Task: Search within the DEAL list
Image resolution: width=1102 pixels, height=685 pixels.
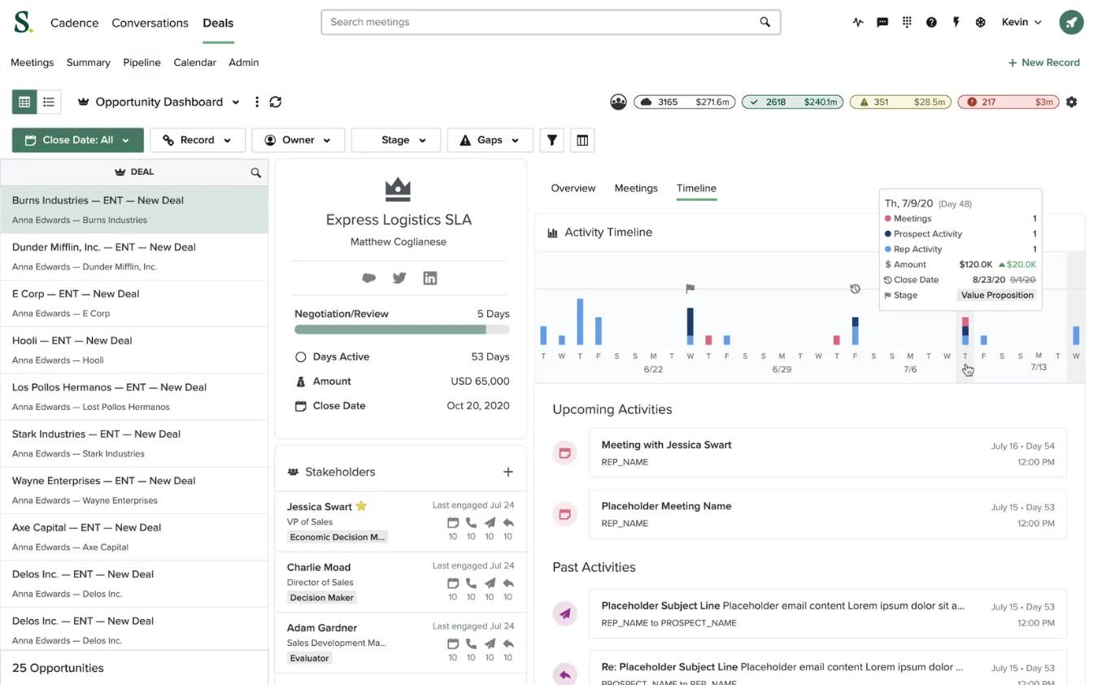Action: 255,172
